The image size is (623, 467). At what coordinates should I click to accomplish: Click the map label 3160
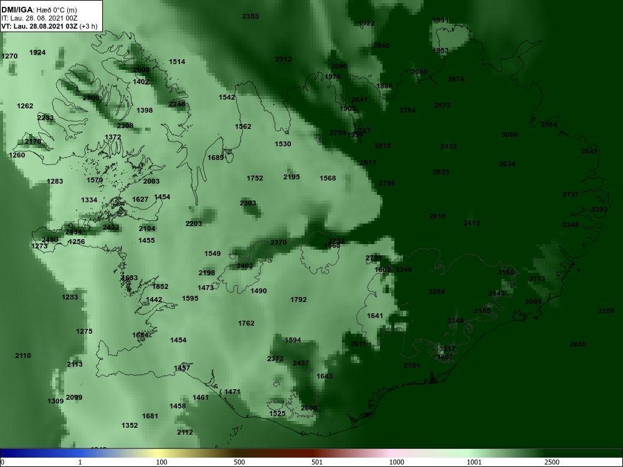click(506, 272)
